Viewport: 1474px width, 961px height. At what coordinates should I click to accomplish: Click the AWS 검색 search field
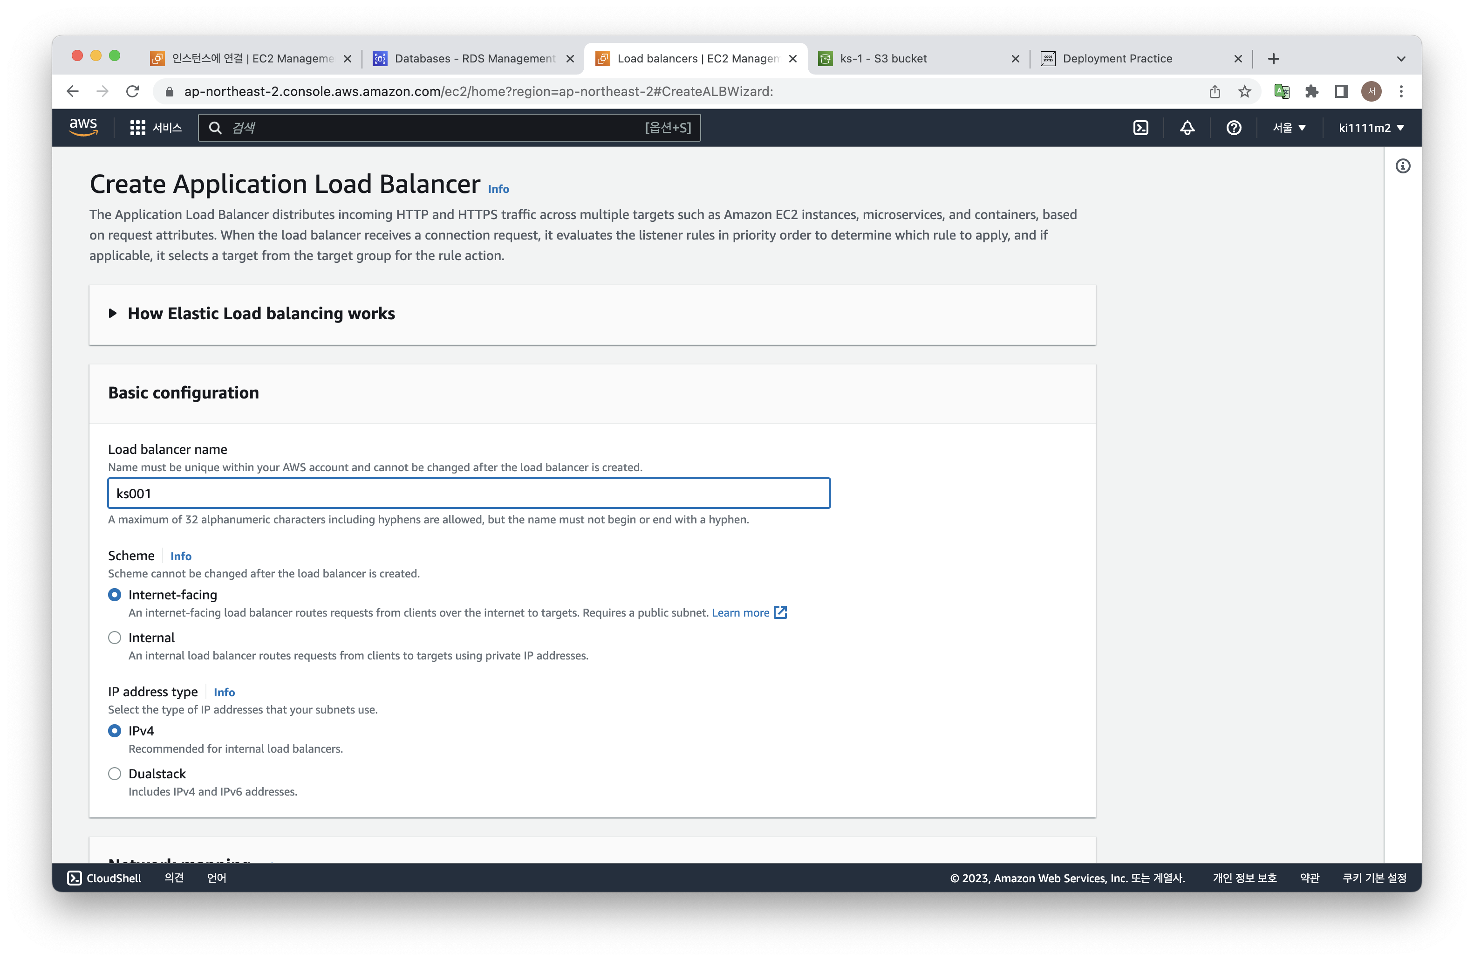click(x=449, y=128)
